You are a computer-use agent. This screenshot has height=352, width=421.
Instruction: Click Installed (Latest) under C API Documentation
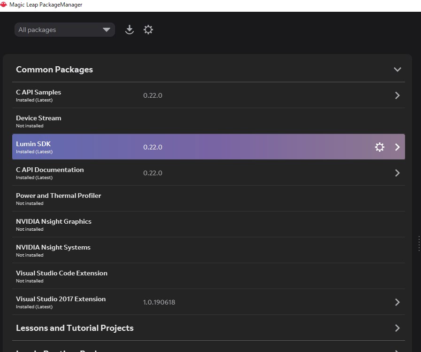click(x=34, y=178)
